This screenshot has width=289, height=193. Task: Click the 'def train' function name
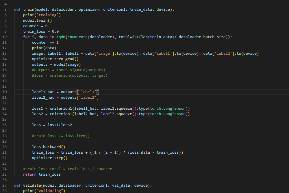tap(28, 10)
